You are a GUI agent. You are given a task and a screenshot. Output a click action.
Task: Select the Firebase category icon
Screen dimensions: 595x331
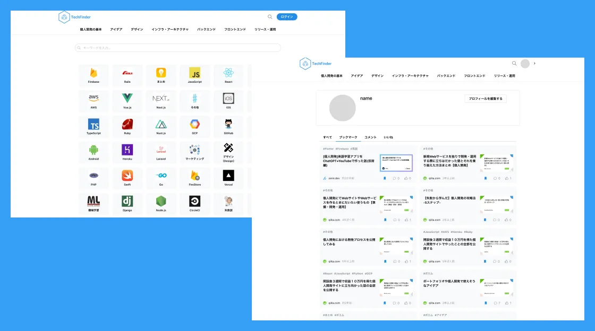[x=93, y=75]
